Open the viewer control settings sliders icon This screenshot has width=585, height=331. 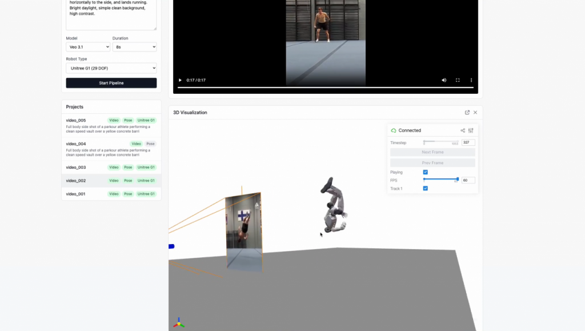[x=471, y=130]
